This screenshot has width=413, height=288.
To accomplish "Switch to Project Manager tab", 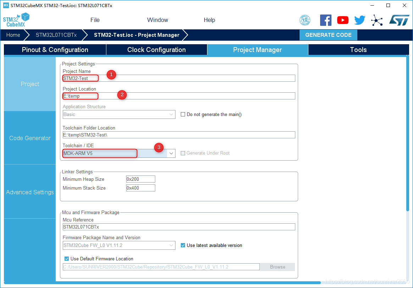I will point(257,50).
